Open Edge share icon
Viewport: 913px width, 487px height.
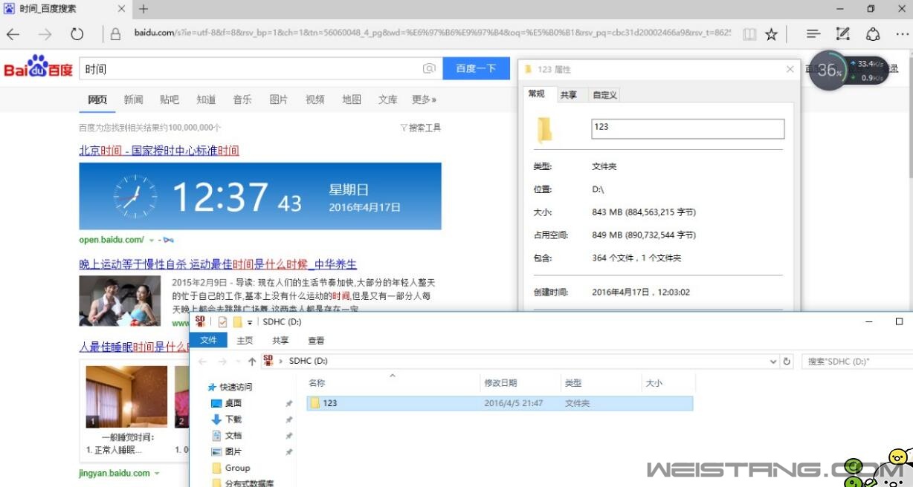coord(874,34)
